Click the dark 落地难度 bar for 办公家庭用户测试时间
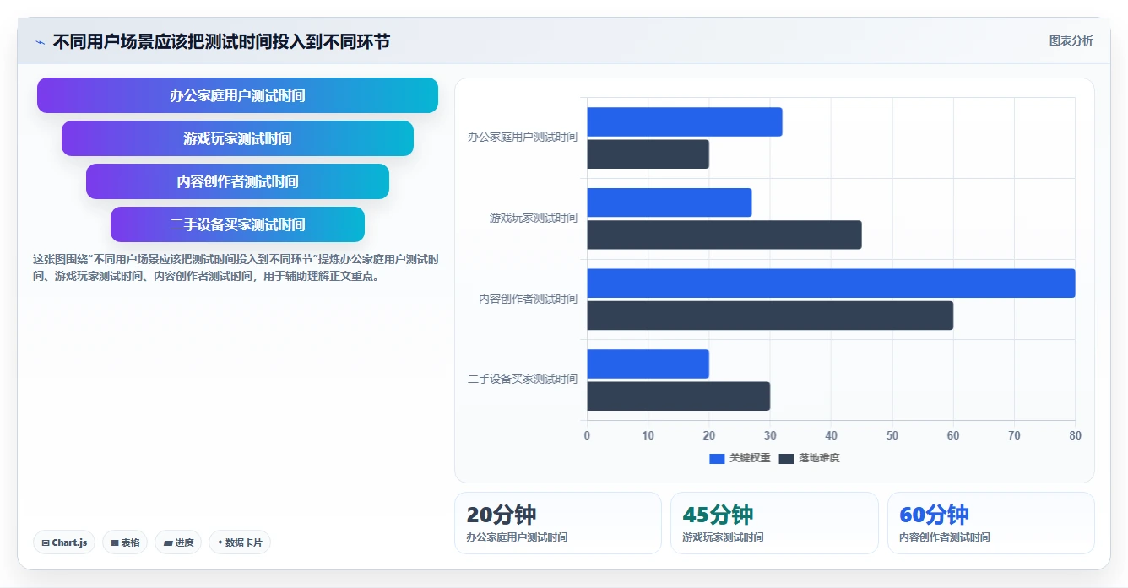This screenshot has width=1128, height=588. [x=648, y=154]
